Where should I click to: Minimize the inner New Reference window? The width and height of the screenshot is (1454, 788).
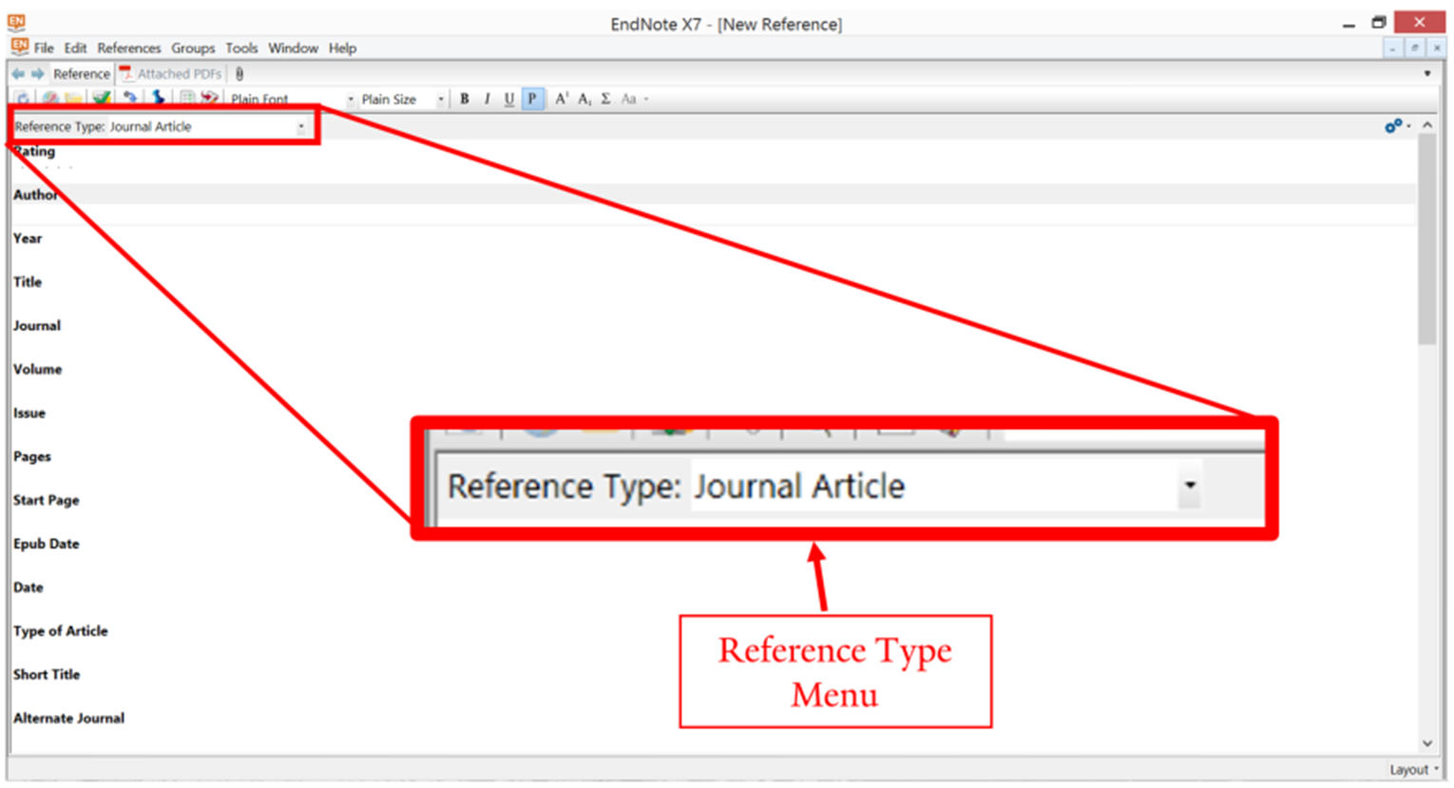(1393, 48)
